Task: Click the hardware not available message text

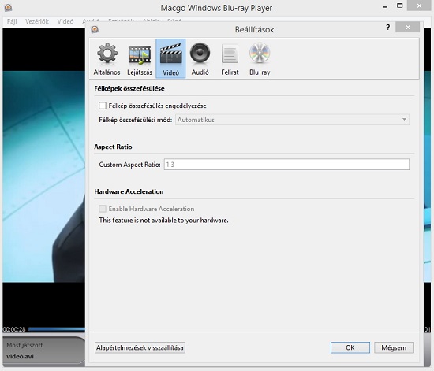Action: coord(163,221)
